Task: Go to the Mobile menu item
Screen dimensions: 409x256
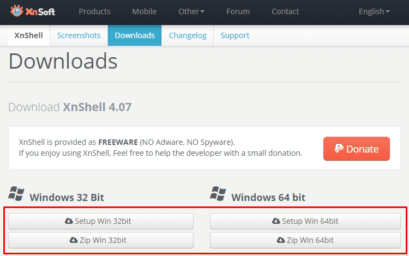Action: [145, 11]
